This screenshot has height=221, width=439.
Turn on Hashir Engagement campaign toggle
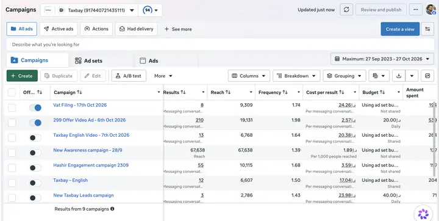[35, 168]
